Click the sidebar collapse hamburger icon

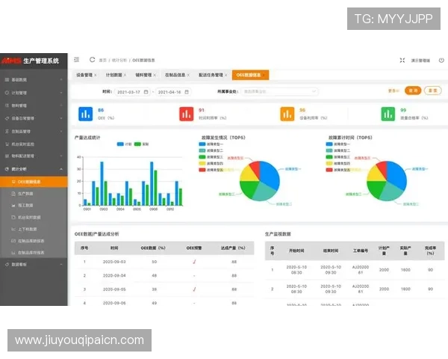coord(77,60)
